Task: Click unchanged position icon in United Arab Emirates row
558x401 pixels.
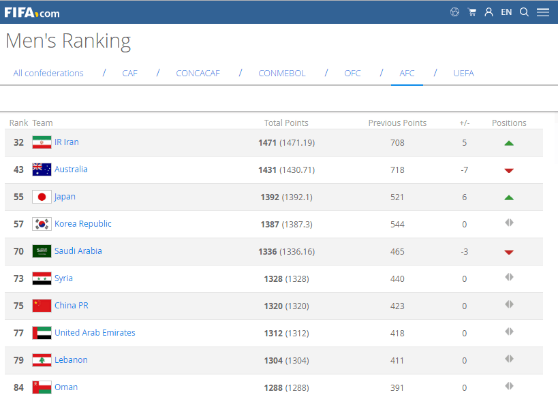Action: point(509,332)
